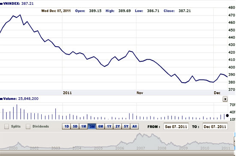
Task: Select the 1D time range
Action: (x=67, y=126)
